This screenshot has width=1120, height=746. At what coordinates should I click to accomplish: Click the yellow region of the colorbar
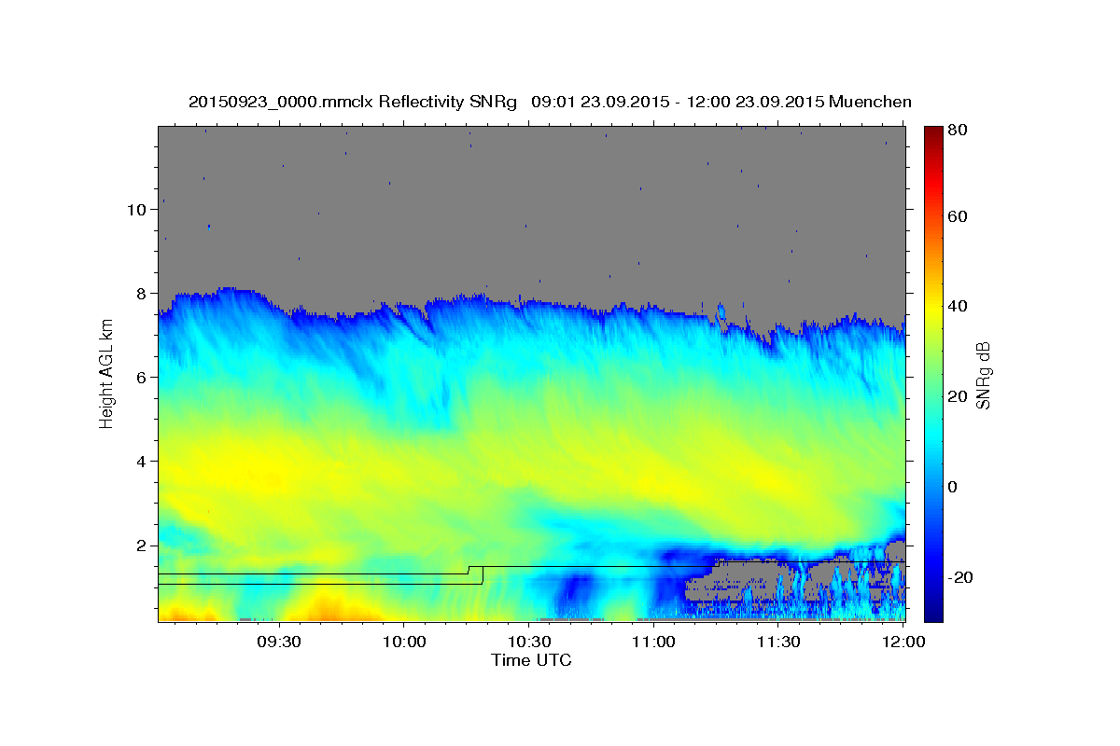[x=933, y=308]
